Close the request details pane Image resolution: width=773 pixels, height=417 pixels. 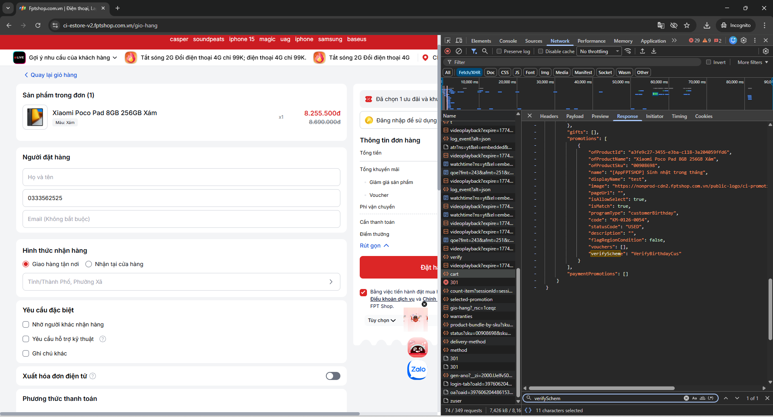530,116
